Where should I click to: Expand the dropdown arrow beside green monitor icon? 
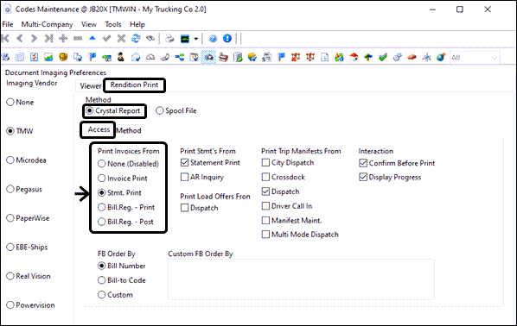[x=196, y=39]
